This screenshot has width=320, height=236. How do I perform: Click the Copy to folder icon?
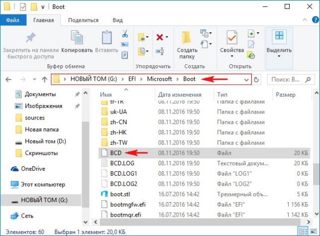click(x=141, y=51)
